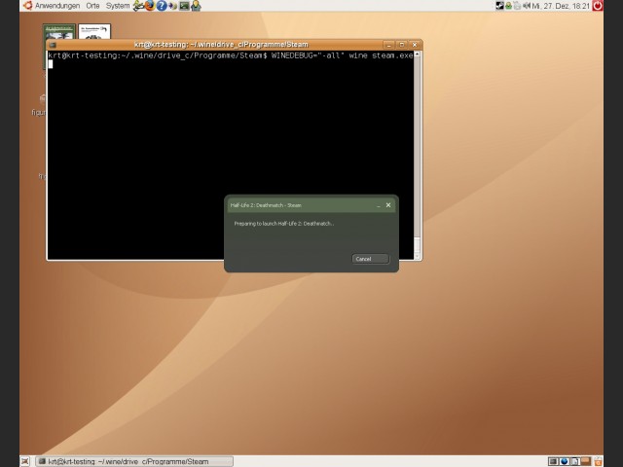623x467 pixels.
Task: Click the terminal command line text
Action: (x=231, y=55)
